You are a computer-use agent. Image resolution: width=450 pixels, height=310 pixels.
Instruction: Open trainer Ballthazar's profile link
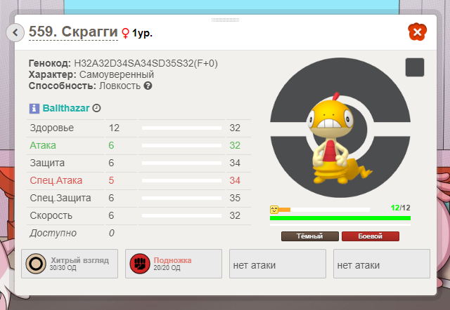66,108
